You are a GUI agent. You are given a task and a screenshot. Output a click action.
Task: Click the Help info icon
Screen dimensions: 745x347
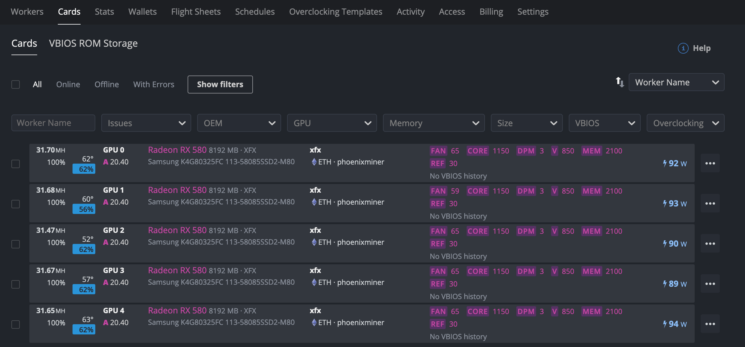click(683, 48)
